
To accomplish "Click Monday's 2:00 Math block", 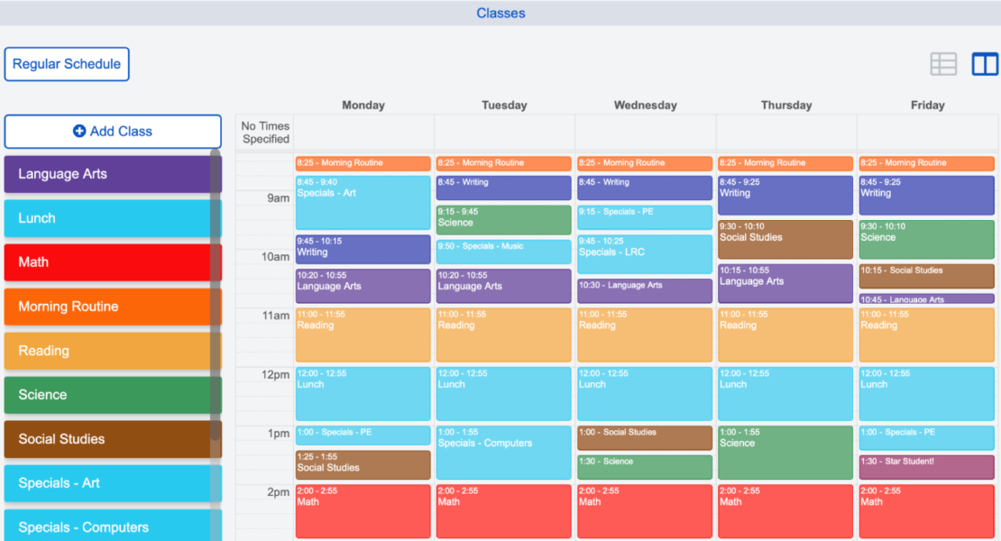I will pyautogui.click(x=363, y=509).
